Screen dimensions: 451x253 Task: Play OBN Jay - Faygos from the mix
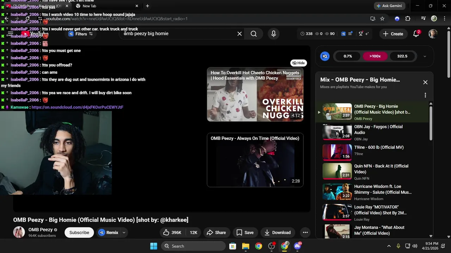[x=373, y=132]
